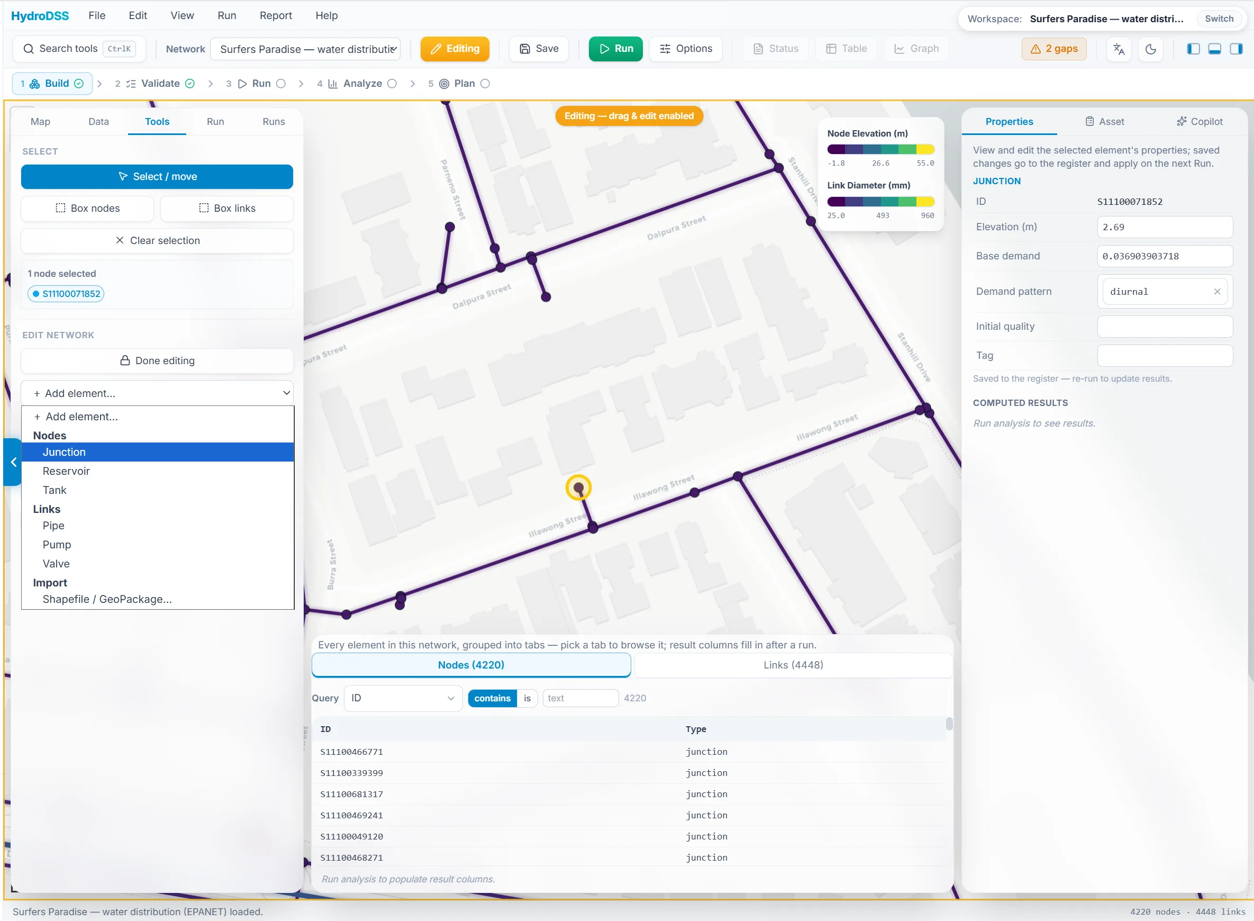
Task: Open the Asset panel tab
Action: point(1105,122)
